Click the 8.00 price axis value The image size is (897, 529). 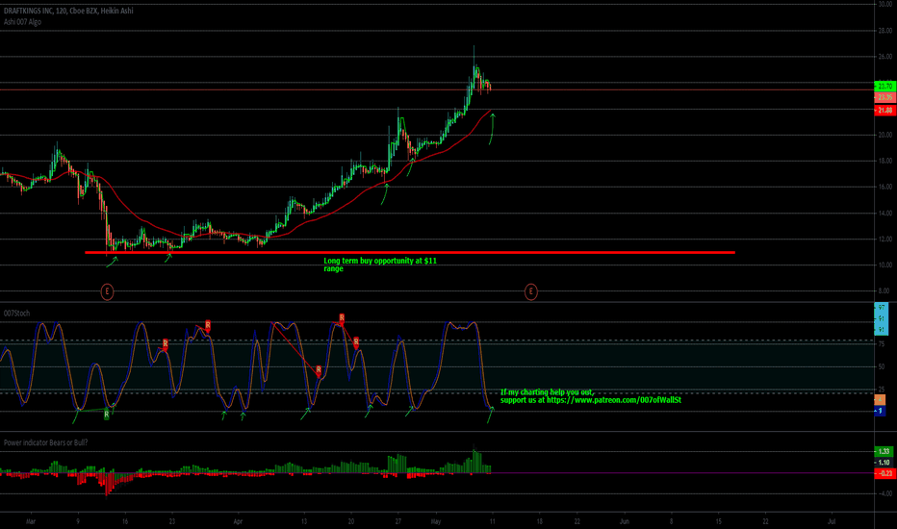884,291
